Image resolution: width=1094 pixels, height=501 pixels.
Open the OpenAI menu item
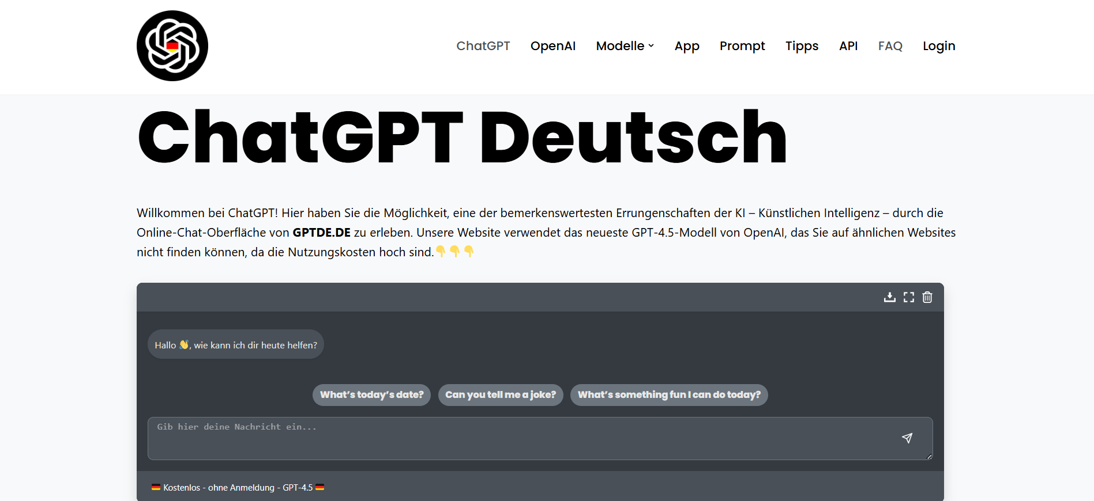[x=552, y=46]
